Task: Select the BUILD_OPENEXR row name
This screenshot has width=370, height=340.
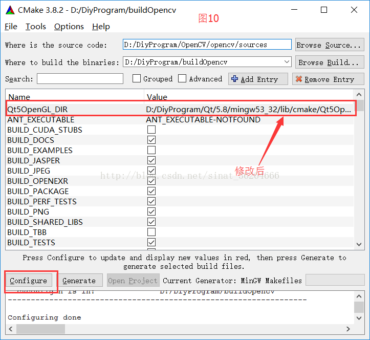Action: click(37, 181)
